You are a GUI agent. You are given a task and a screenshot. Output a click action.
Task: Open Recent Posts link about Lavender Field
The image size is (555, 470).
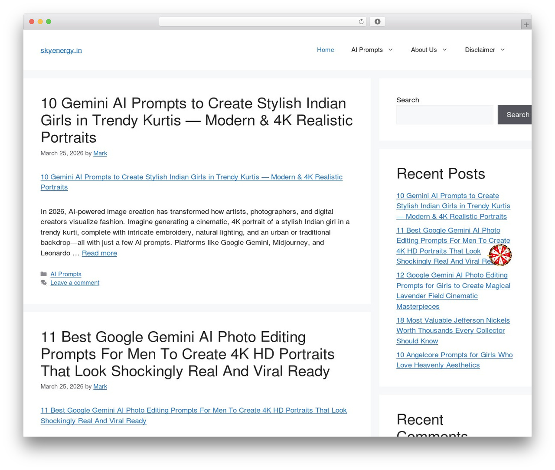tap(453, 291)
